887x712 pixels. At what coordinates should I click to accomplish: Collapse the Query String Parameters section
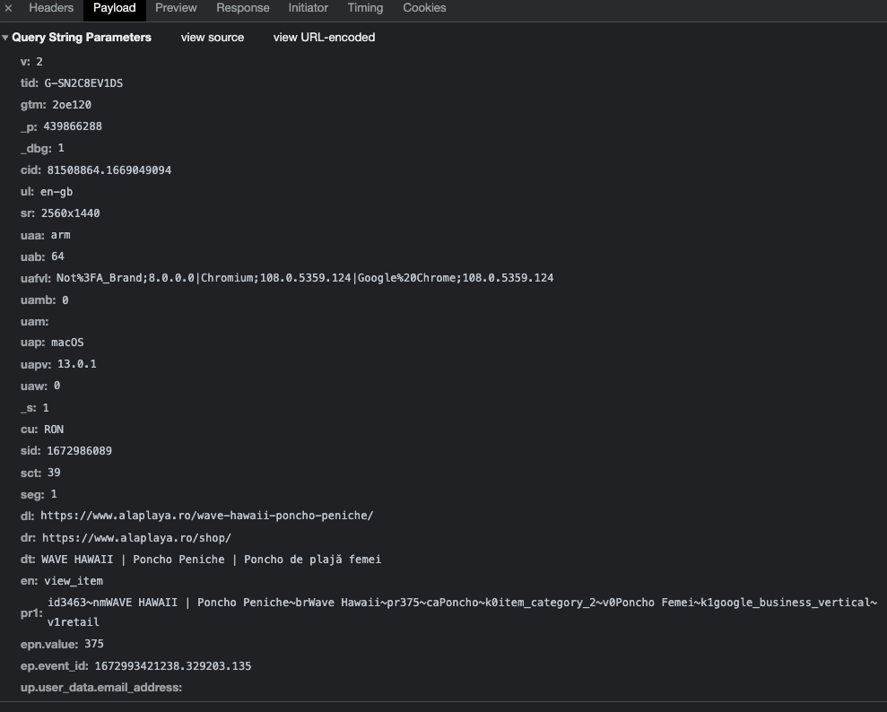(x=5, y=38)
